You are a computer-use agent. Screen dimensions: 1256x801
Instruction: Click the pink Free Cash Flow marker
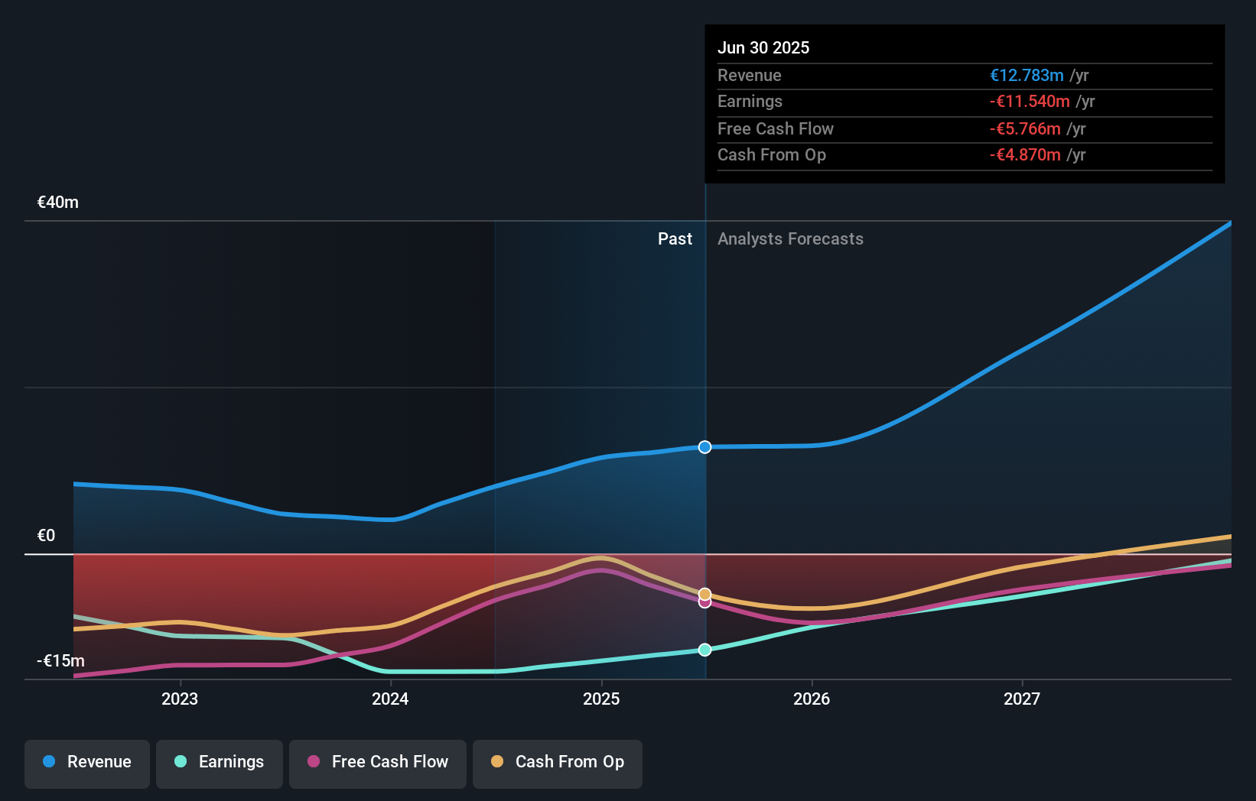click(x=704, y=603)
